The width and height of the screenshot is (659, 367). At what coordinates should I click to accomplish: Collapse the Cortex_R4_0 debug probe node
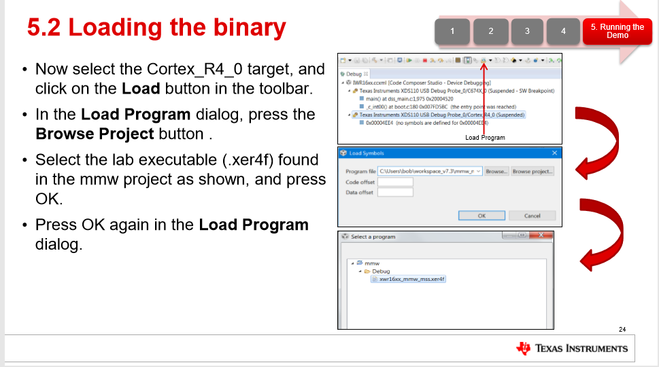pyautogui.click(x=350, y=115)
